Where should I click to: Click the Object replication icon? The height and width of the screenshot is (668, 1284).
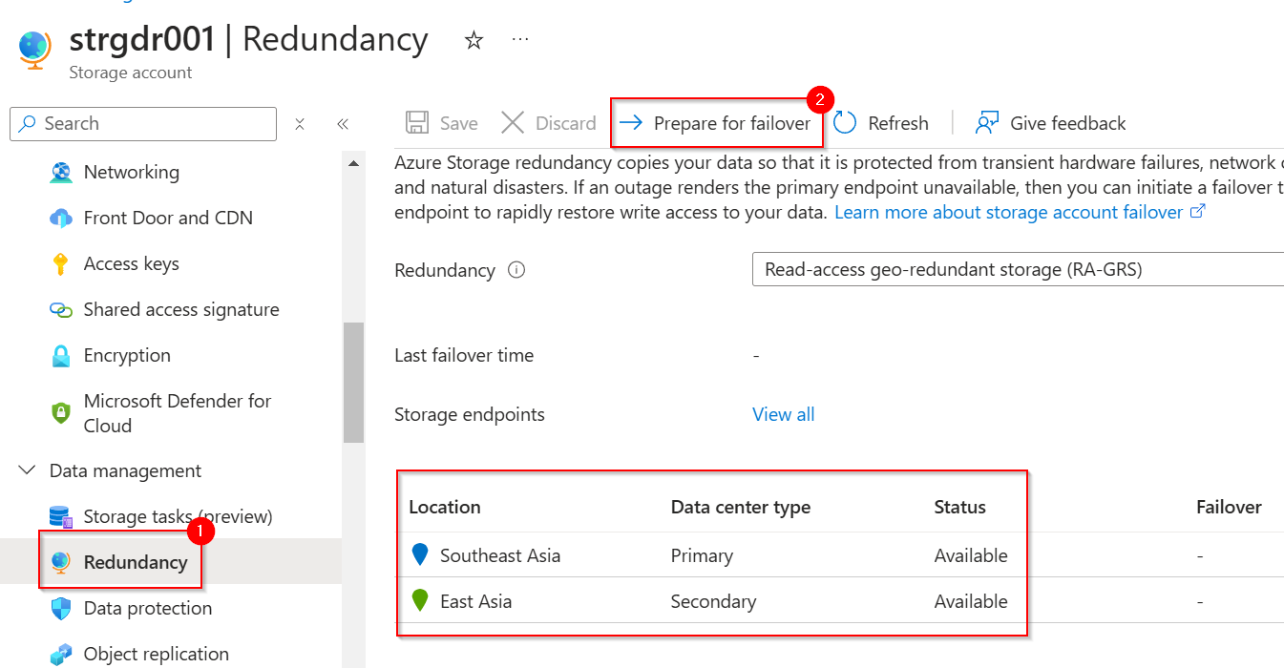click(60, 653)
